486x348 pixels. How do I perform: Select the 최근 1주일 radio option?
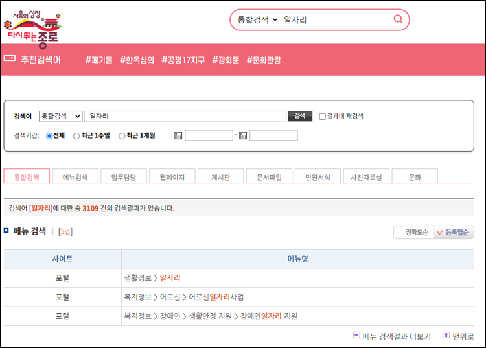[76, 136]
